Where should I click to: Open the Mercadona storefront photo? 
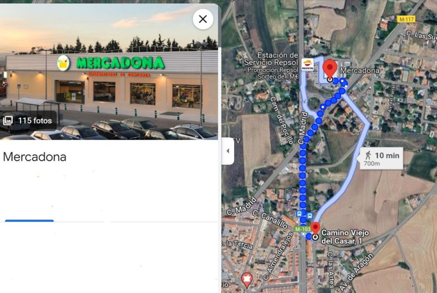pos(109,72)
